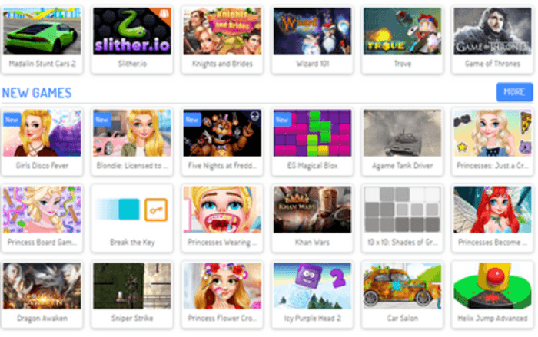
Task: Click the Five Nights at Freddy's thumbnail
Action: click(x=222, y=133)
